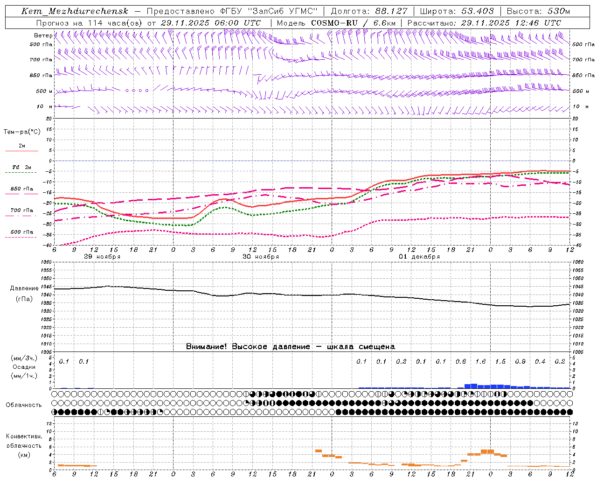
Task: Click the "Ветер" wind panel label
Action: (x=43, y=35)
